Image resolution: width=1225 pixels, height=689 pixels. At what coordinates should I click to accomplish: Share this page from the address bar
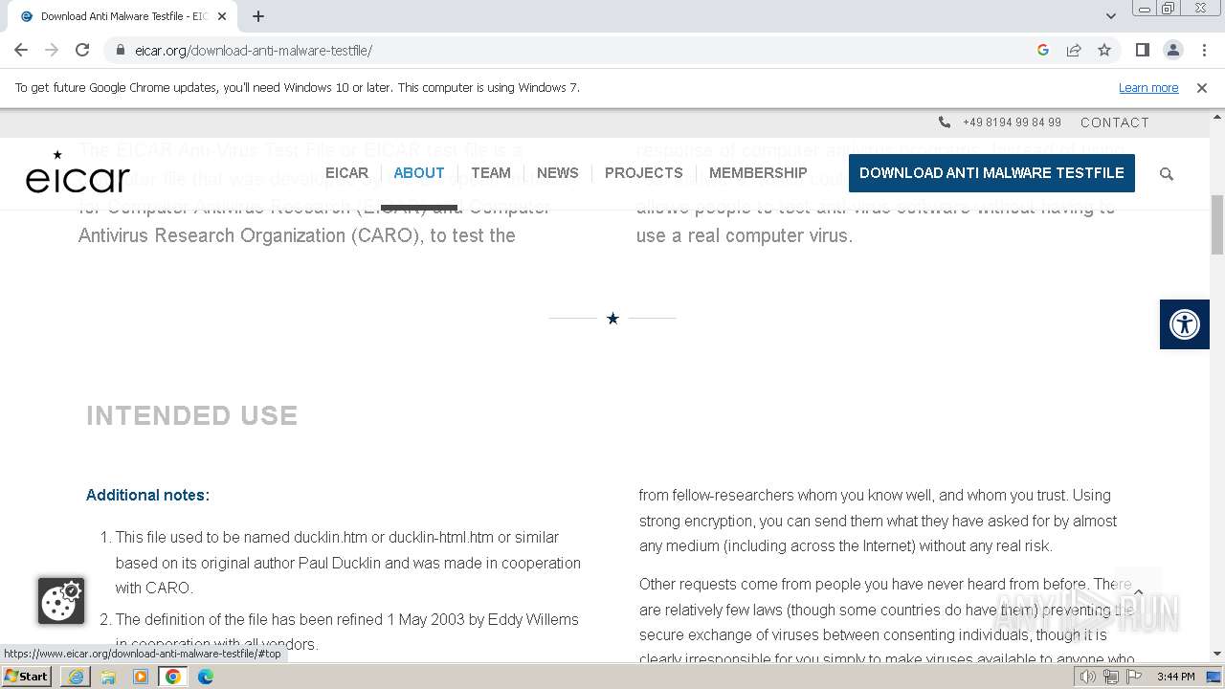coord(1074,50)
